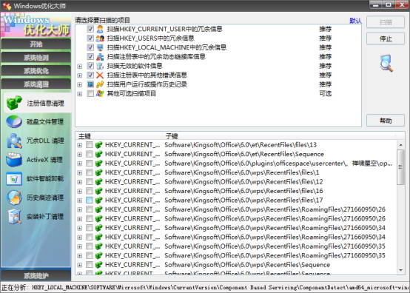The image size is (410, 293).
Task: Expand 扫描无效的软件信息 tree node
Action: [x=80, y=67]
